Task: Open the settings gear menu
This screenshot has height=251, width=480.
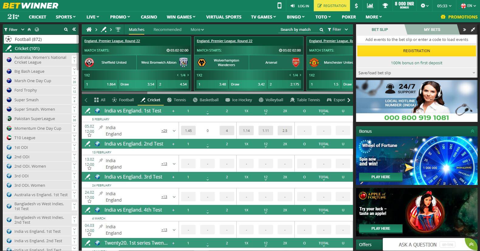Action: (424, 6)
